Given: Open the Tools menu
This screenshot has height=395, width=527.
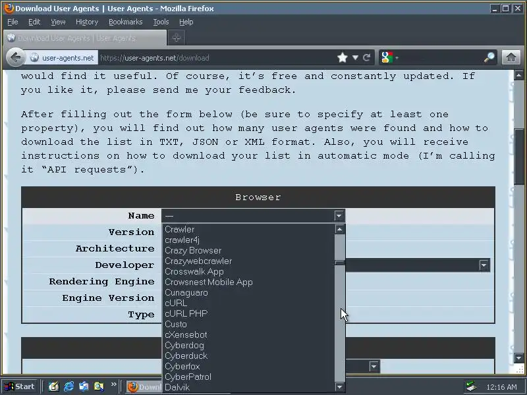Looking at the screenshot, I should tap(161, 22).
